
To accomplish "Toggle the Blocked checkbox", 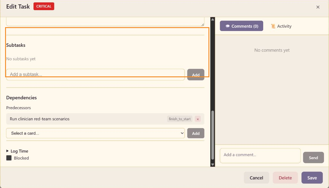I will coord(9,158).
